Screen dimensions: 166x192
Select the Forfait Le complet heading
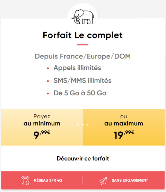[x=83, y=35]
